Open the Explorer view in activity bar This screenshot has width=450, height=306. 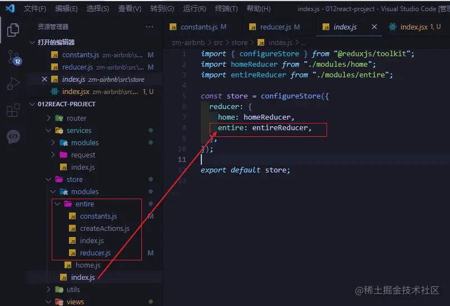[13, 30]
